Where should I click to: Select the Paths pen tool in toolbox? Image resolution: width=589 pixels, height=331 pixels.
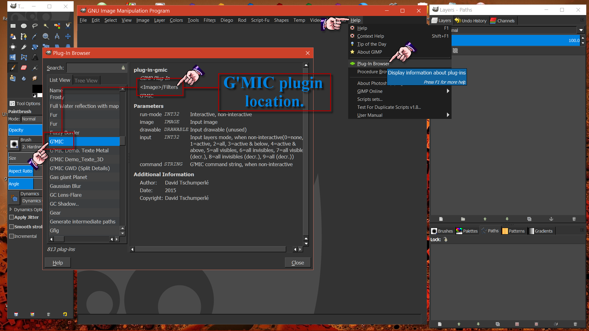(24, 36)
